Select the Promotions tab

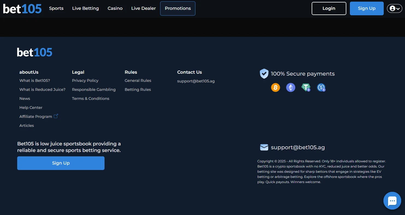point(178,8)
